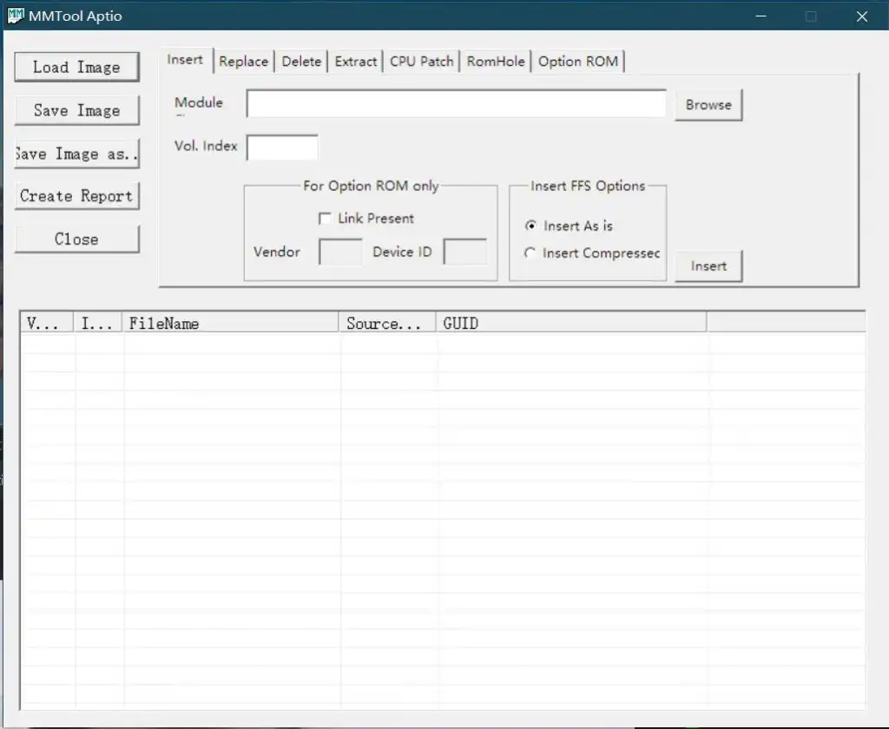This screenshot has width=889, height=729.
Task: Choose Insert Compressed radio option
Action: point(530,253)
